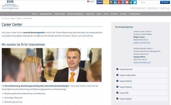Click the ISM logo in header

pyautogui.click(x=10, y=5)
